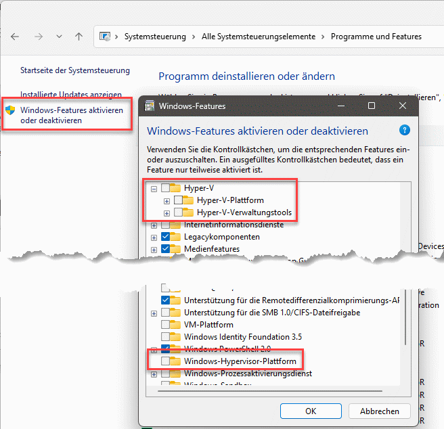Uncheck Remotedifferenzialkomprimierungs-API checkbox
The width and height of the screenshot is (444, 429).
[x=165, y=300]
